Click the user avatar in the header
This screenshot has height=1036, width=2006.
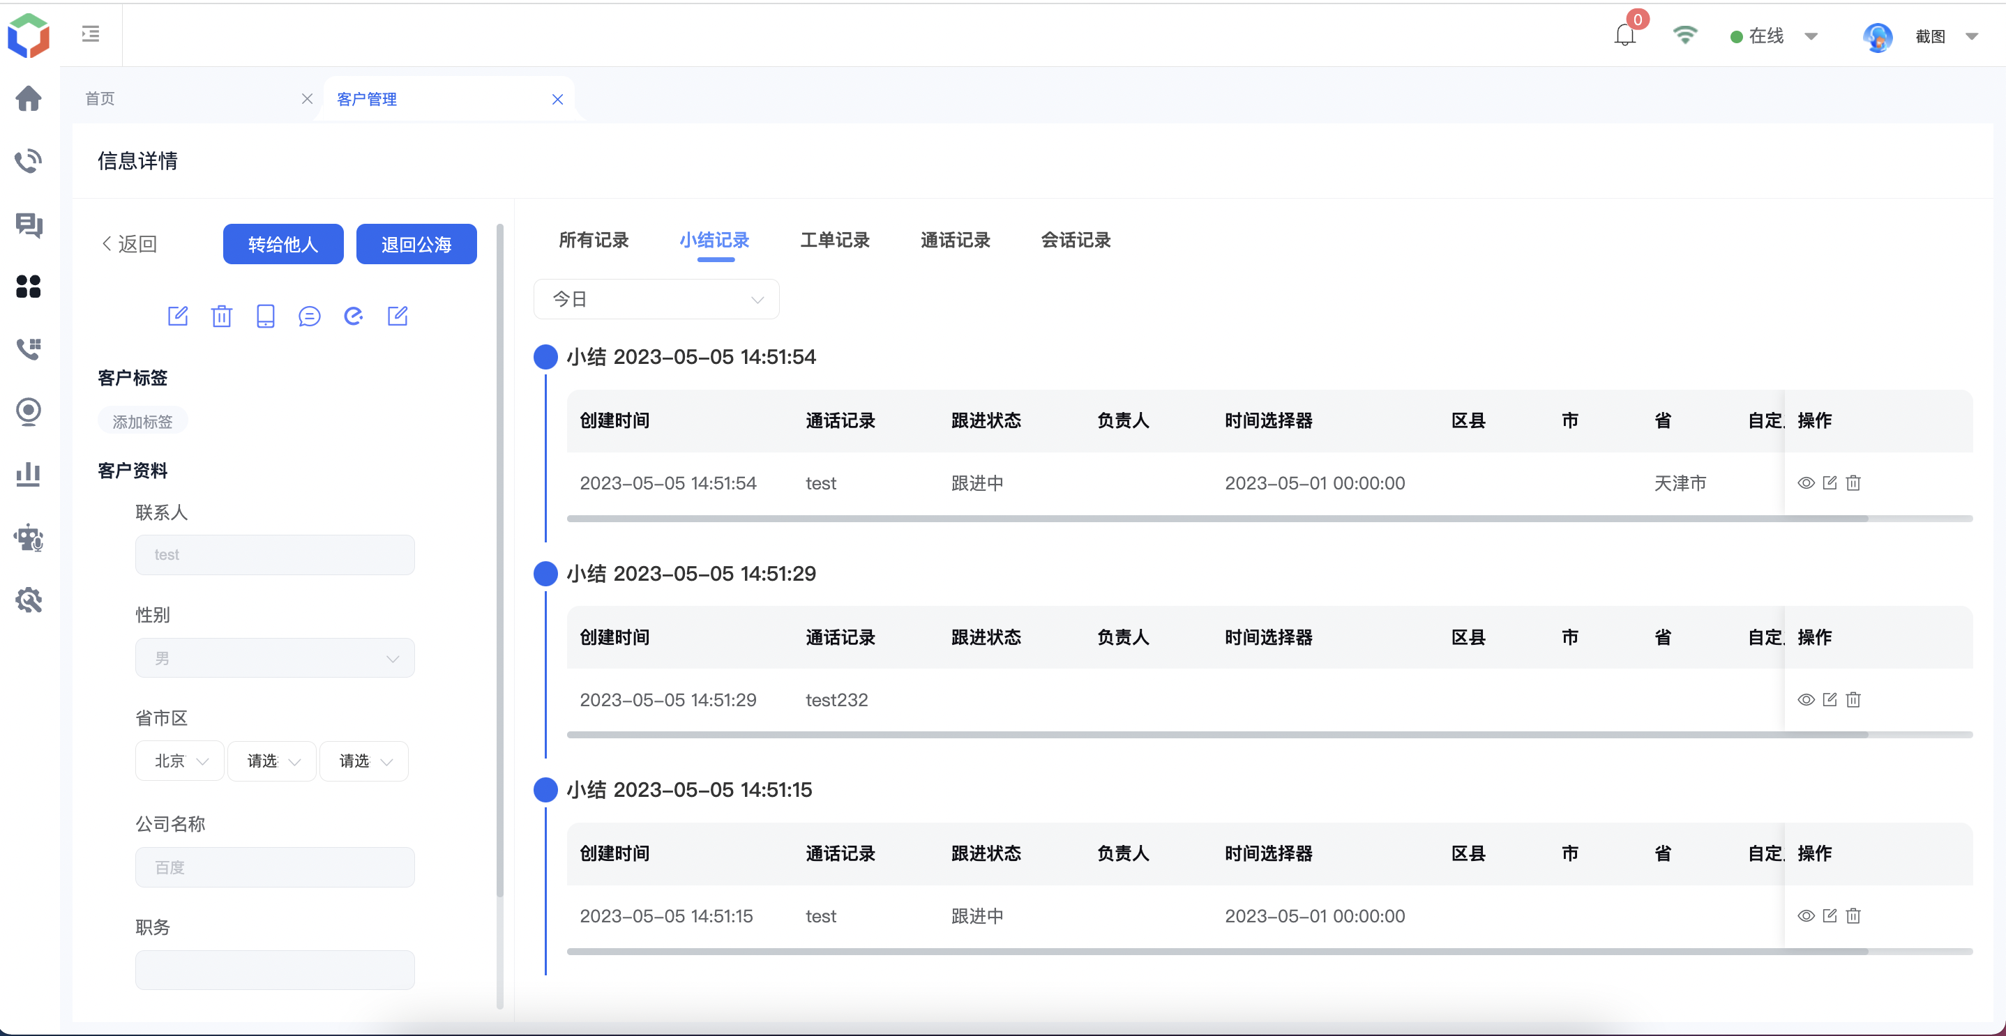coord(1878,36)
